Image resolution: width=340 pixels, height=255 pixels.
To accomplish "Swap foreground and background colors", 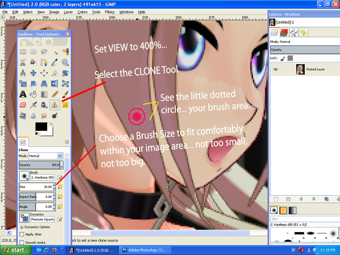I will click(51, 124).
